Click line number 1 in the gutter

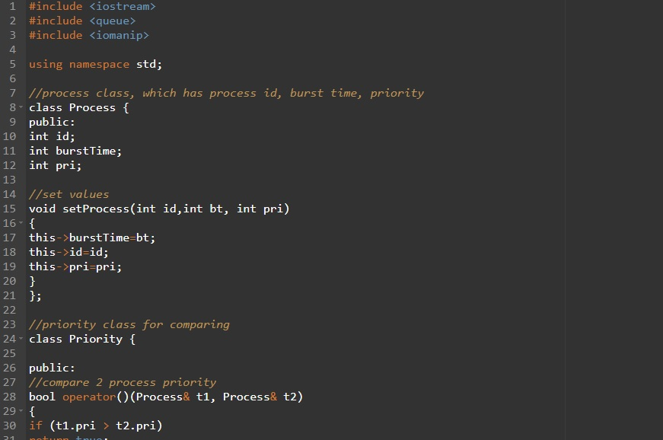13,6
